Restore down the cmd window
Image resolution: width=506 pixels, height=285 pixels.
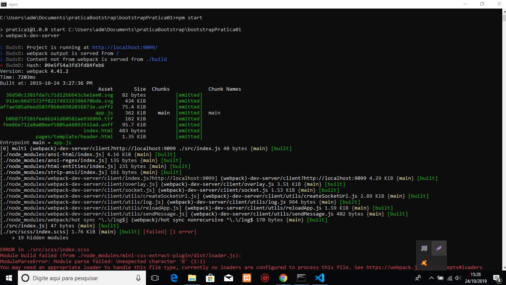(x=482, y=4)
